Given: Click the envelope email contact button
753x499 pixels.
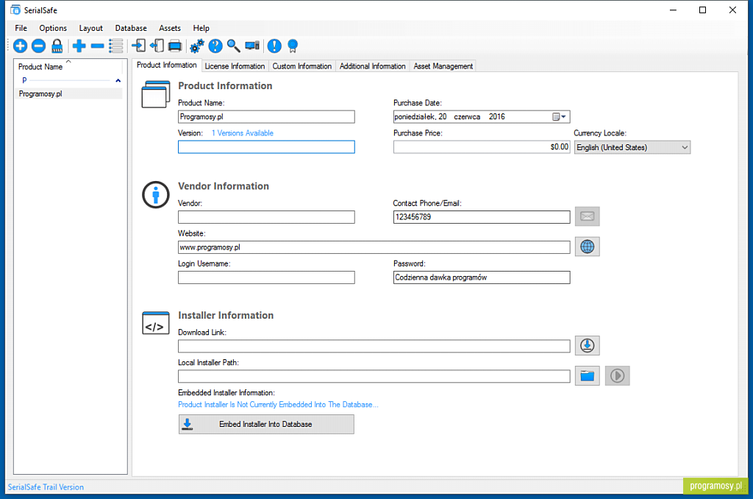Looking at the screenshot, I should (x=587, y=216).
